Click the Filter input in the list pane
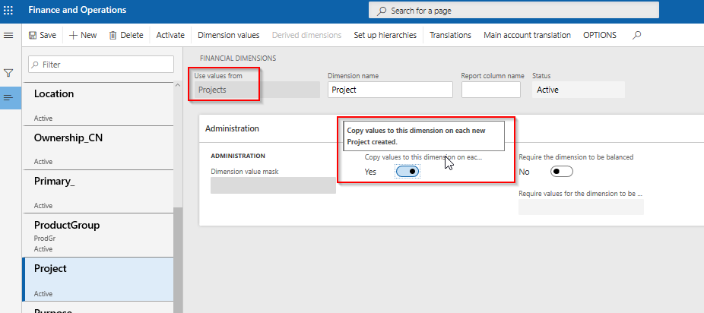 click(x=101, y=65)
